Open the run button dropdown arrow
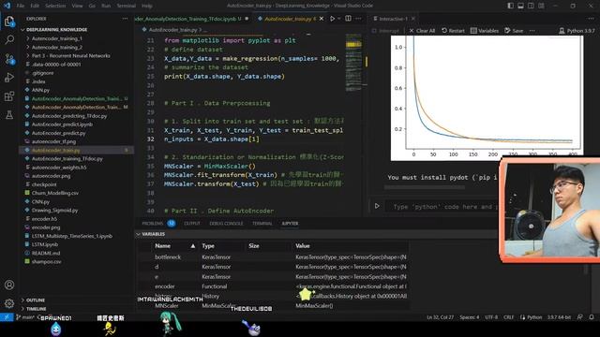This screenshot has height=337, width=600. [x=339, y=19]
